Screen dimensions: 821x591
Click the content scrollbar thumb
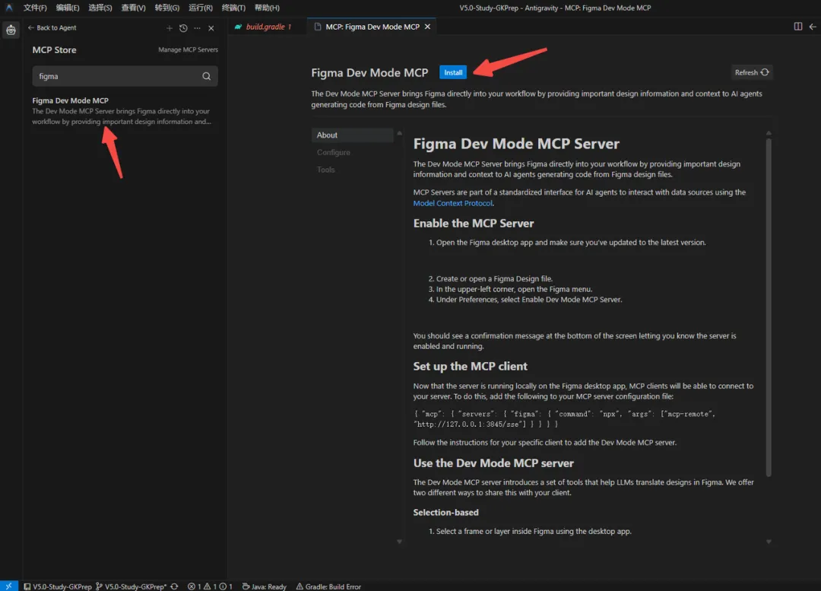[769, 307]
